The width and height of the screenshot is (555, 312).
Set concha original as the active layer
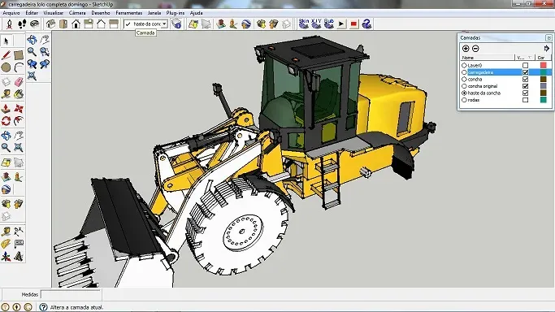pyautogui.click(x=464, y=86)
